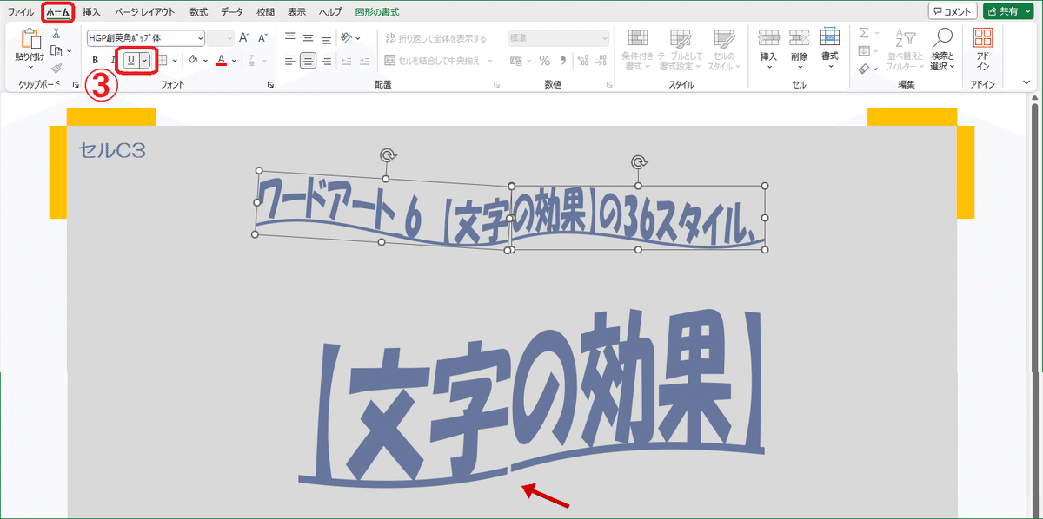Open Find and Select (検索と選択)
This screenshot has height=519, width=1043.
click(x=942, y=49)
